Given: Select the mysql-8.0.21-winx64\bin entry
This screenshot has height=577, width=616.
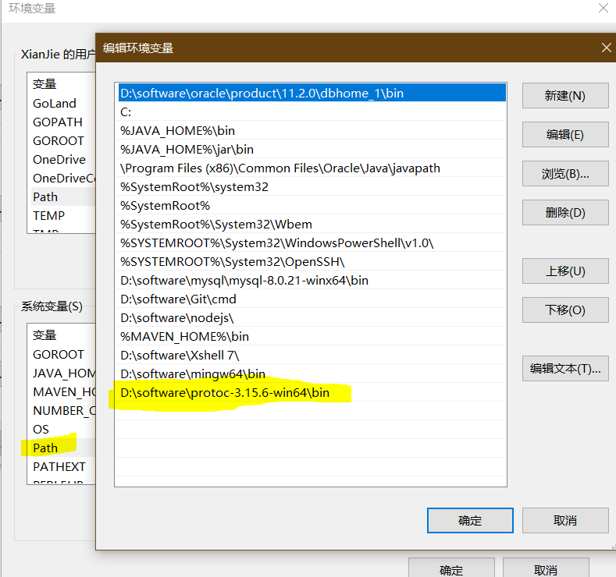Looking at the screenshot, I should 312,281.
